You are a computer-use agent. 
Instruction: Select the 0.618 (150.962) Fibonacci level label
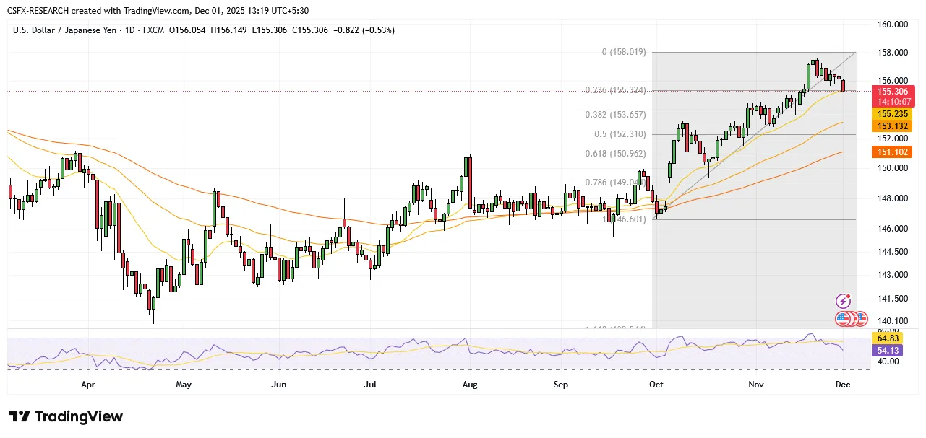pyautogui.click(x=617, y=154)
